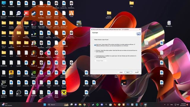Open the Windows Start menu
The width and height of the screenshot is (190, 107).
[x=45, y=105]
